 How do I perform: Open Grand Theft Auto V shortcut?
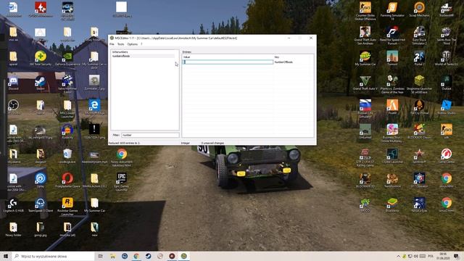click(x=365, y=83)
